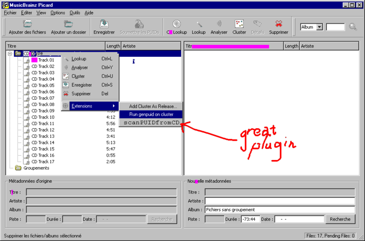
Task: Click the new metadata Date field
Action: tap(299, 219)
